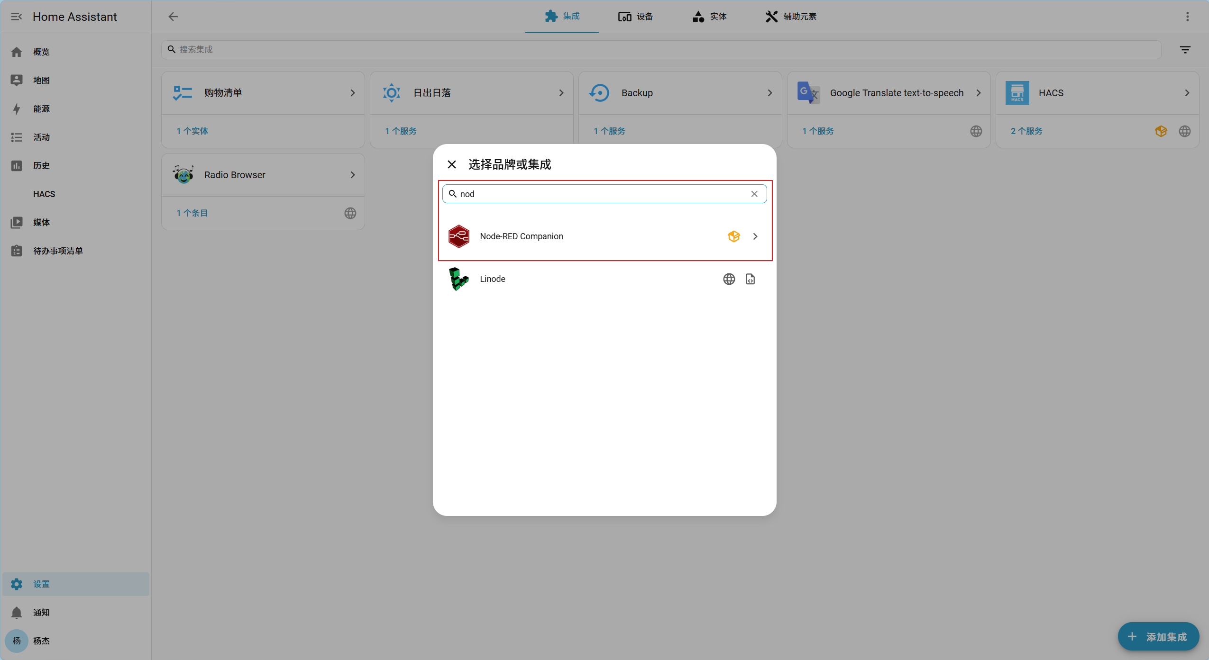Switch to the 辅助元素 tab
This screenshot has width=1209, height=660.
[x=790, y=17]
